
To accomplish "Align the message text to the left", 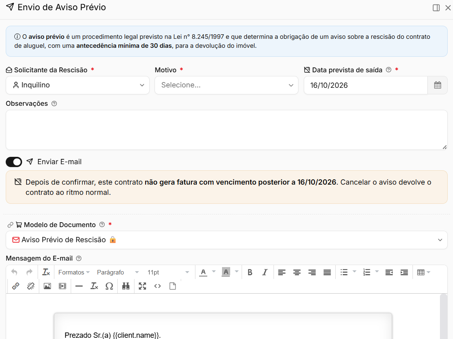I will (x=282, y=272).
